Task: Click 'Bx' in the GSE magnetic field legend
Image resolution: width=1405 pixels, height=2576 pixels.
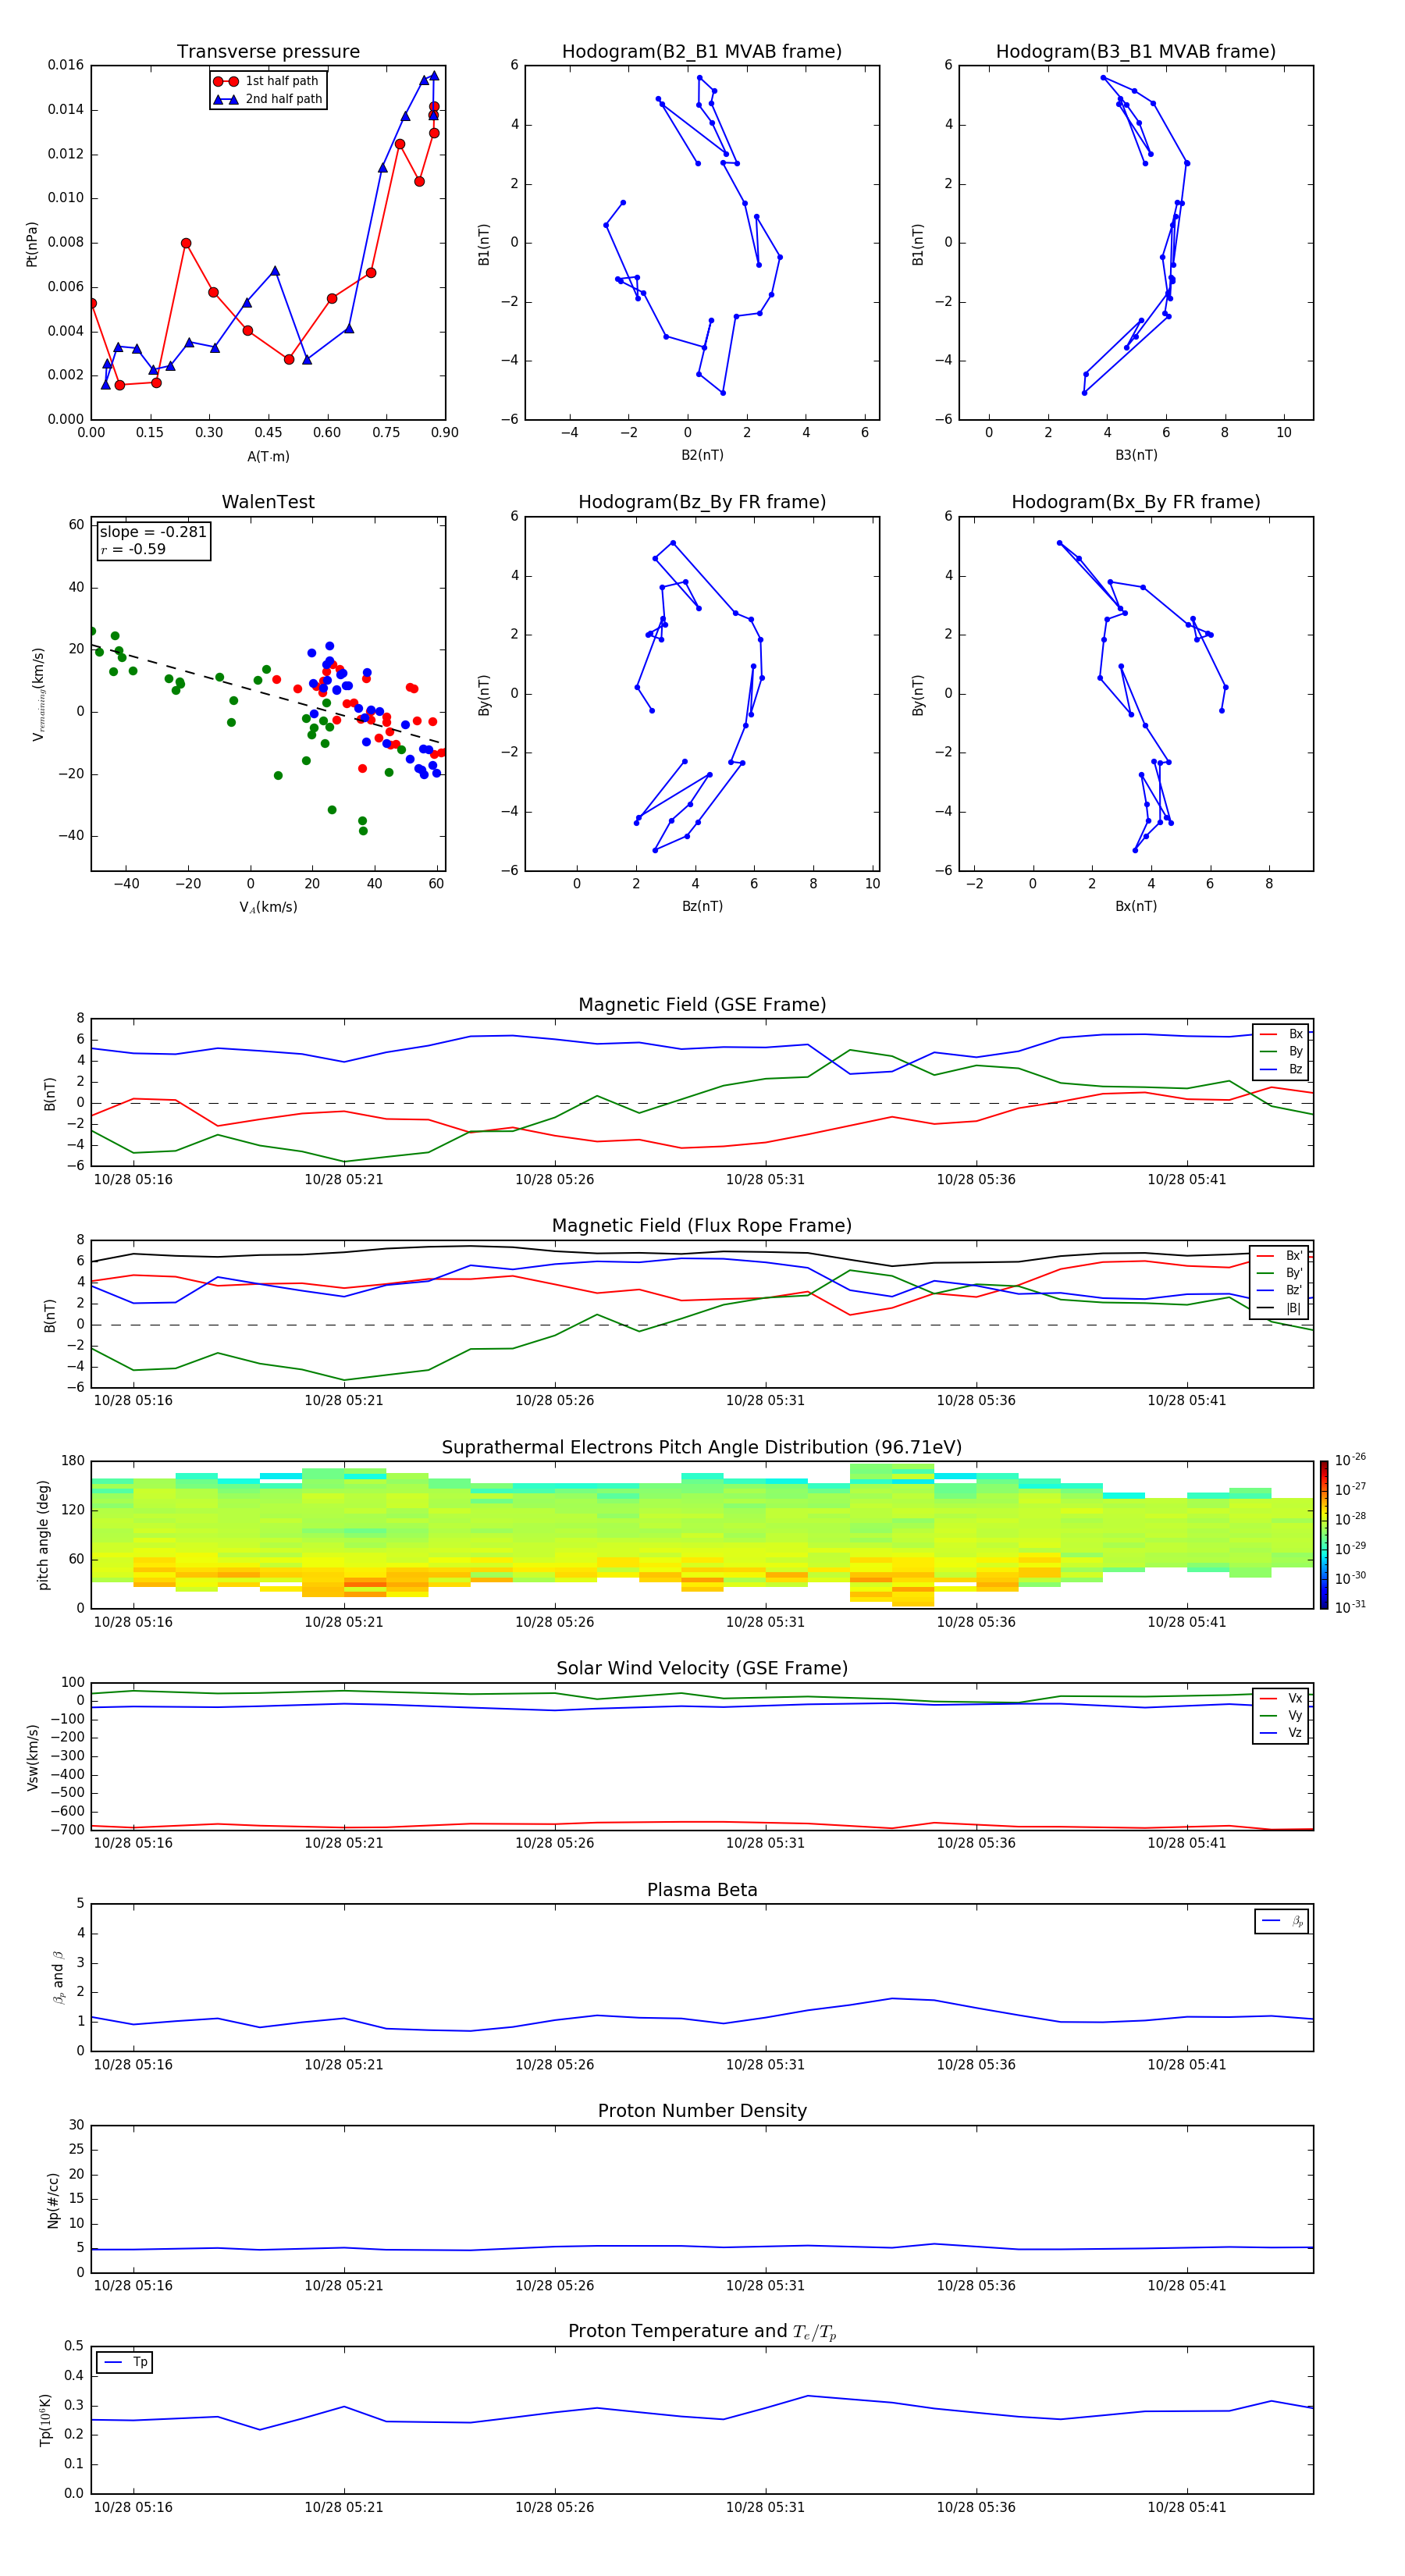Action: (x=1282, y=1034)
